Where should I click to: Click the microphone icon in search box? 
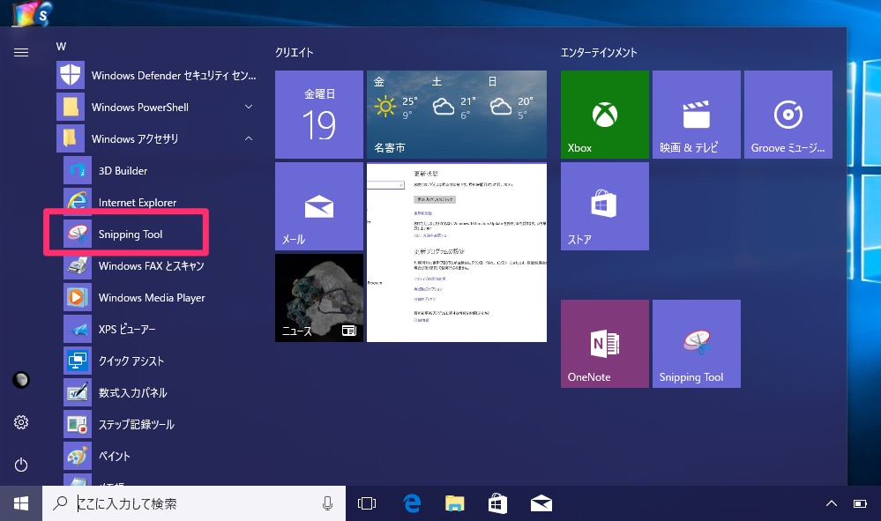327,503
